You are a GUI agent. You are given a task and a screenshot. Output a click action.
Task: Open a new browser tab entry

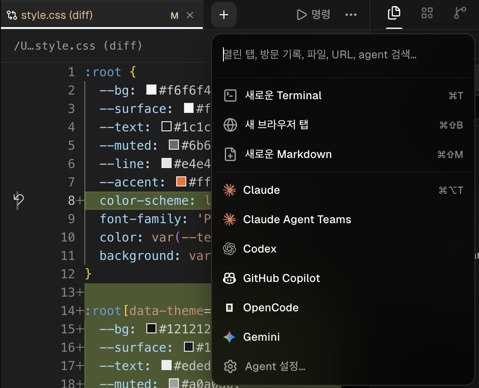[343, 125]
